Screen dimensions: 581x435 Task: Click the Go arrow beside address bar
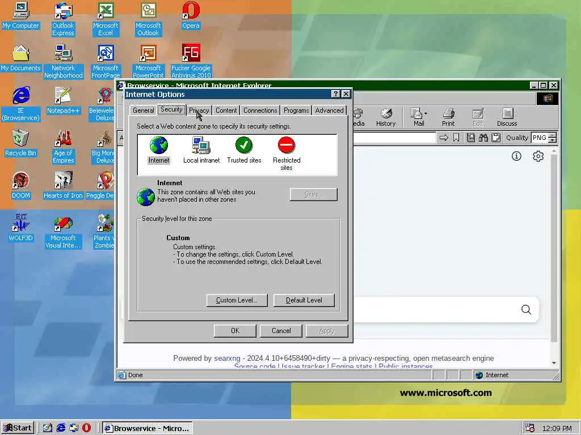coord(444,138)
